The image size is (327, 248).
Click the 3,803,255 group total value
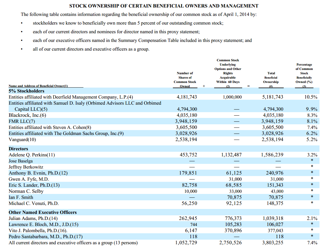272,243
